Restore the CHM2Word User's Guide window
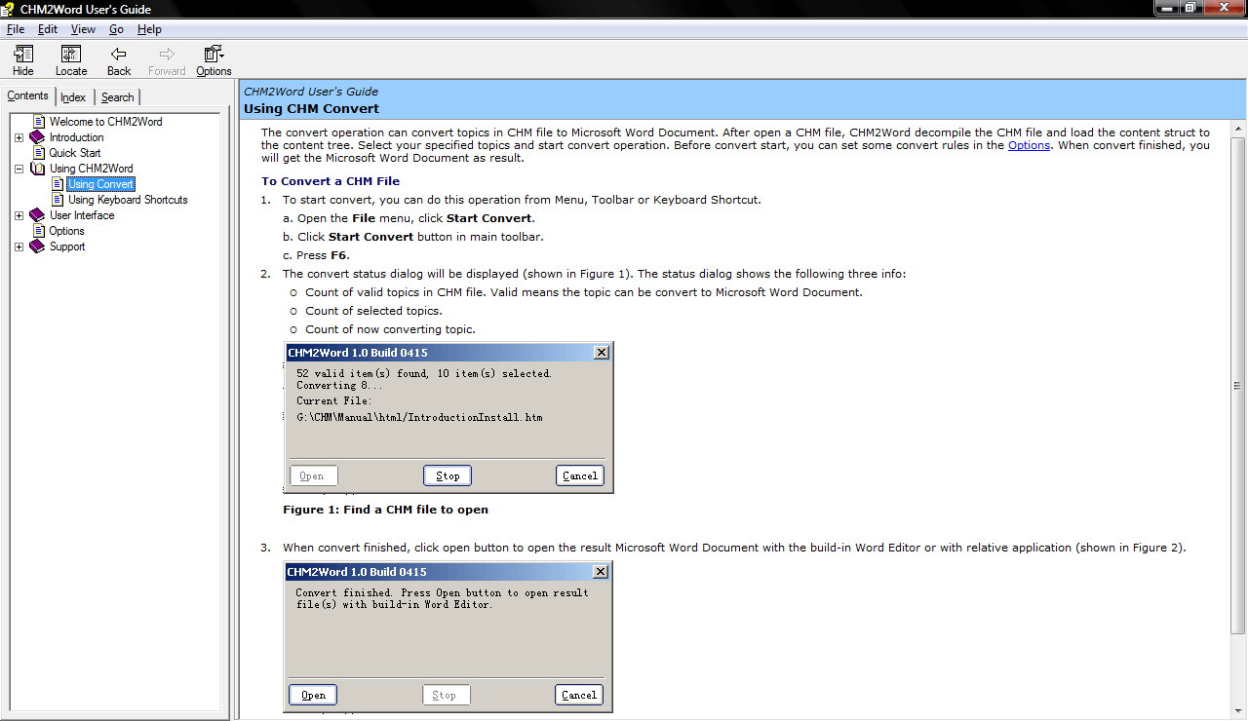The height and width of the screenshot is (721, 1248). [1190, 8]
